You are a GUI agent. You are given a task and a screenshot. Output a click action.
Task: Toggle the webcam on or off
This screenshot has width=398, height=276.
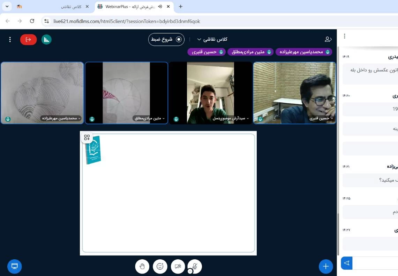[178, 266]
